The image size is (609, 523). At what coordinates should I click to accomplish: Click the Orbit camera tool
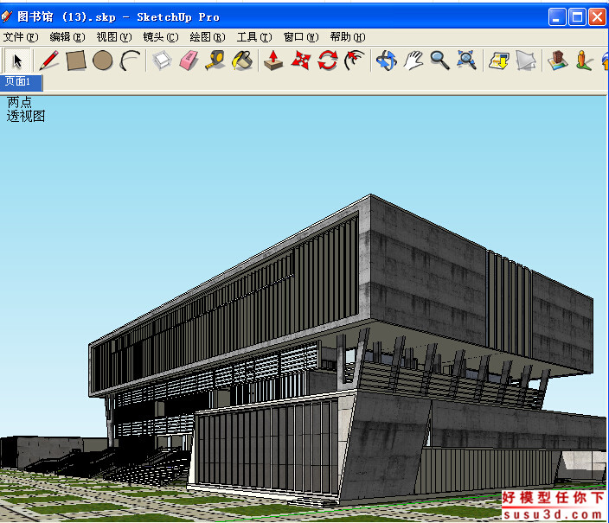pos(387,61)
